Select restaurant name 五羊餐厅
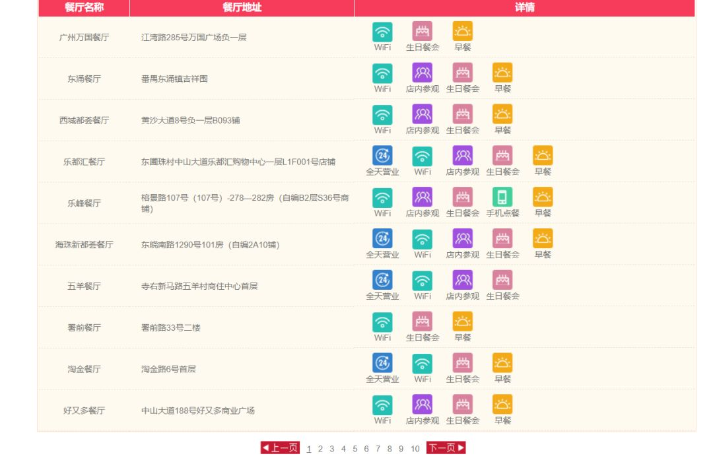 point(84,286)
